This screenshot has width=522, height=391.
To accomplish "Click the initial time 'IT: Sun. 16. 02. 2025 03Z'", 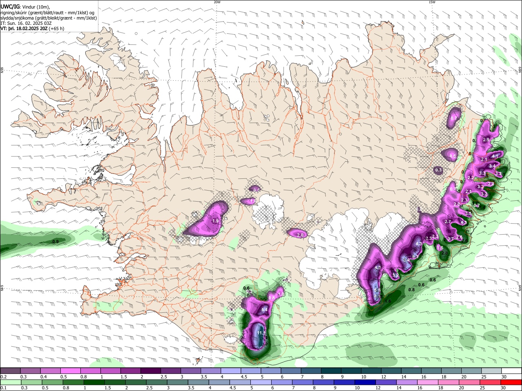I will coord(26,23).
